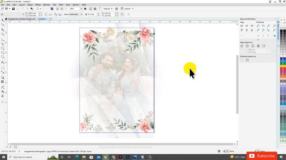Open the Units millimeters dropdown
Screen dimensions: 286x160
81,14
